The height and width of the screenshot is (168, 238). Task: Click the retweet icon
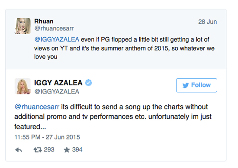[38, 150]
